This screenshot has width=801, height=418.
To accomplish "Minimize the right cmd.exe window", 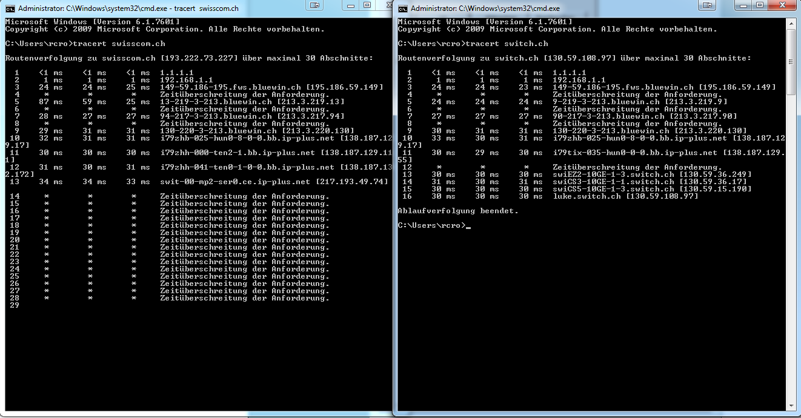I will (x=743, y=5).
